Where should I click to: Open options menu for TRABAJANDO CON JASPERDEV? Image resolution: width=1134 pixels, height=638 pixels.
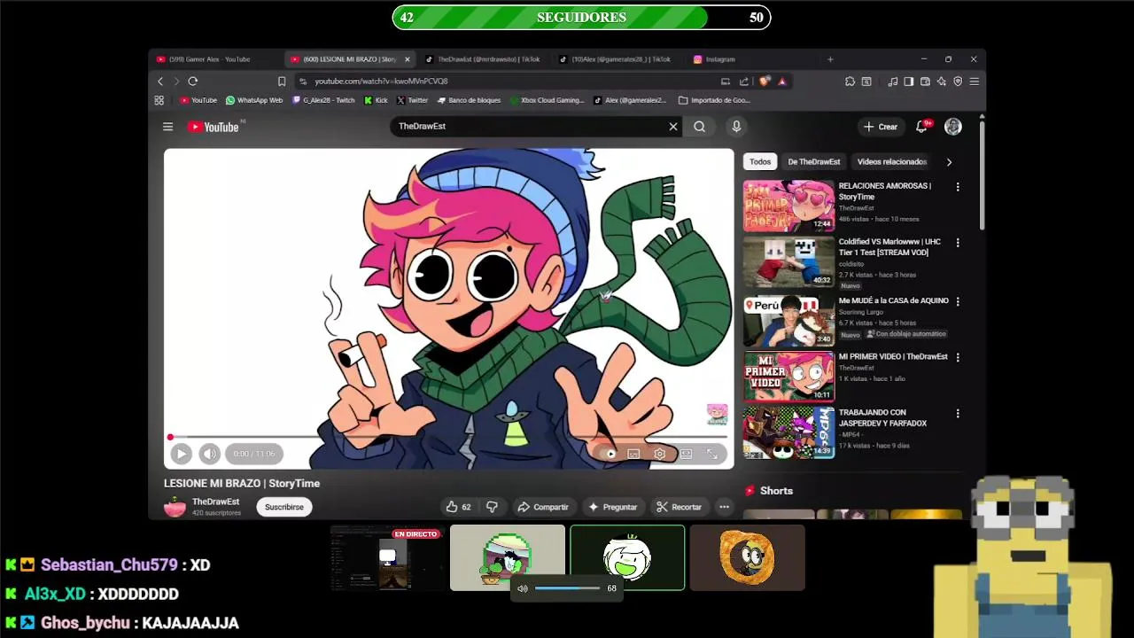(958, 414)
